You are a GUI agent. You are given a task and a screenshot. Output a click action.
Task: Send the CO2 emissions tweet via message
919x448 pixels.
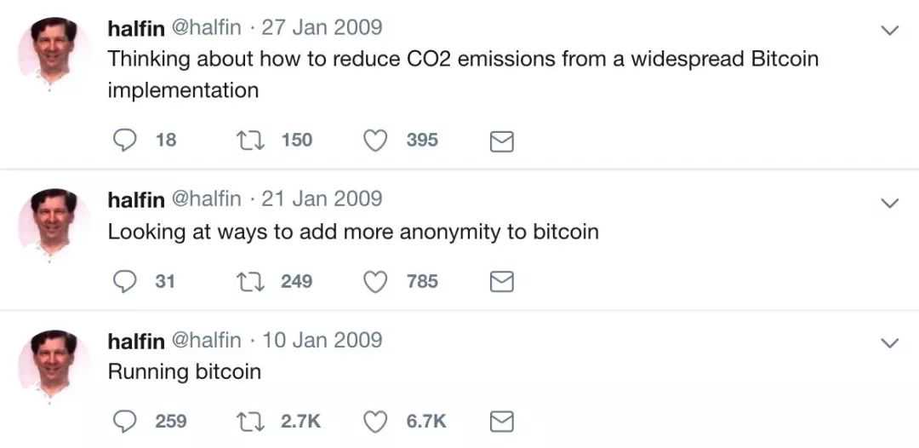pos(503,141)
